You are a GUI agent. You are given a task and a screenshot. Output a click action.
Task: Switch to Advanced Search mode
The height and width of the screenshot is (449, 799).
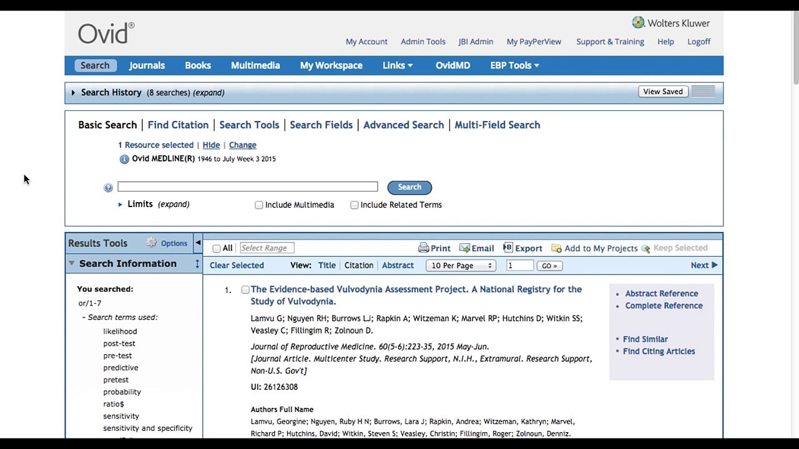[403, 125]
